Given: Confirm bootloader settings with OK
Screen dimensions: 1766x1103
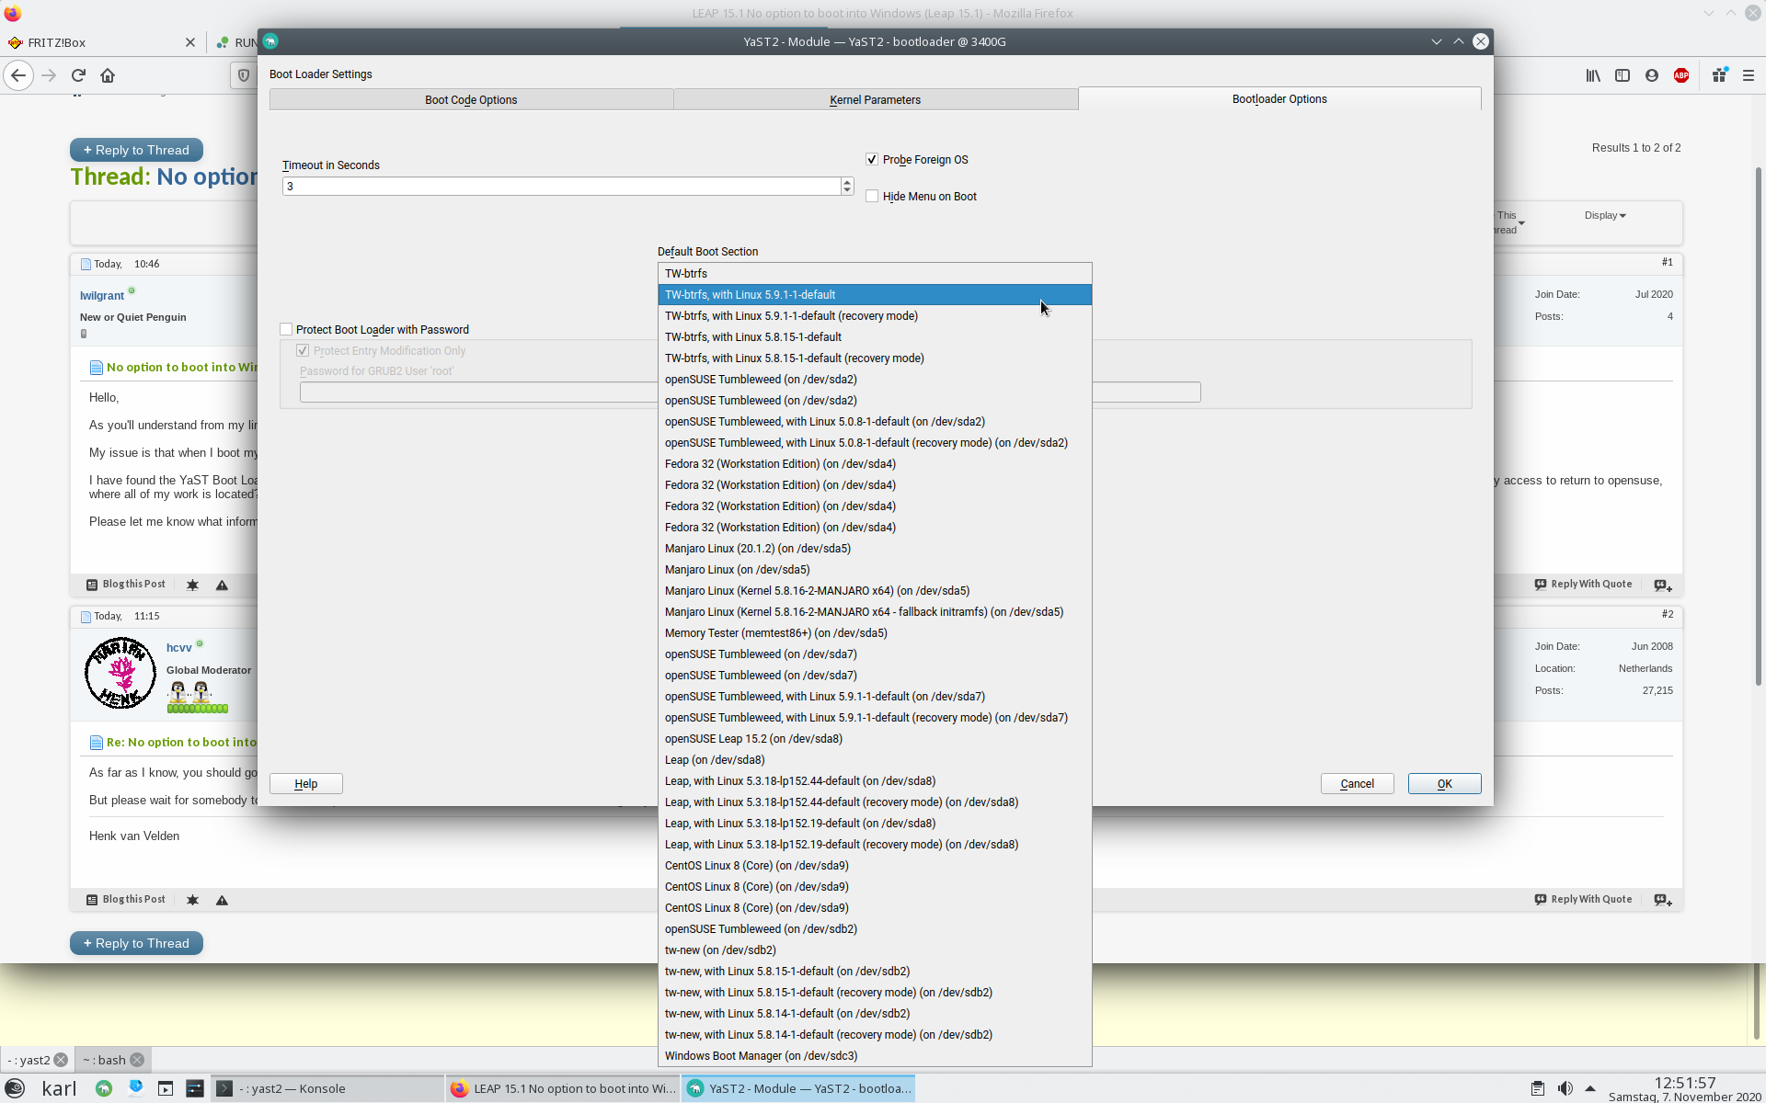Looking at the screenshot, I should click(x=1444, y=784).
